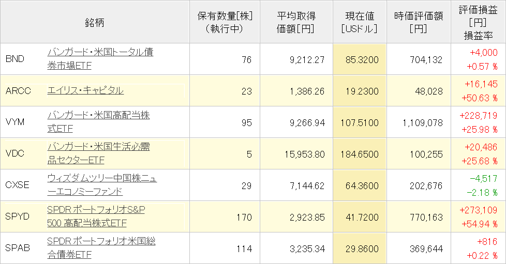The image size is (506, 264).
Task: Select the CXSE ticker cell
Action: tap(18, 185)
